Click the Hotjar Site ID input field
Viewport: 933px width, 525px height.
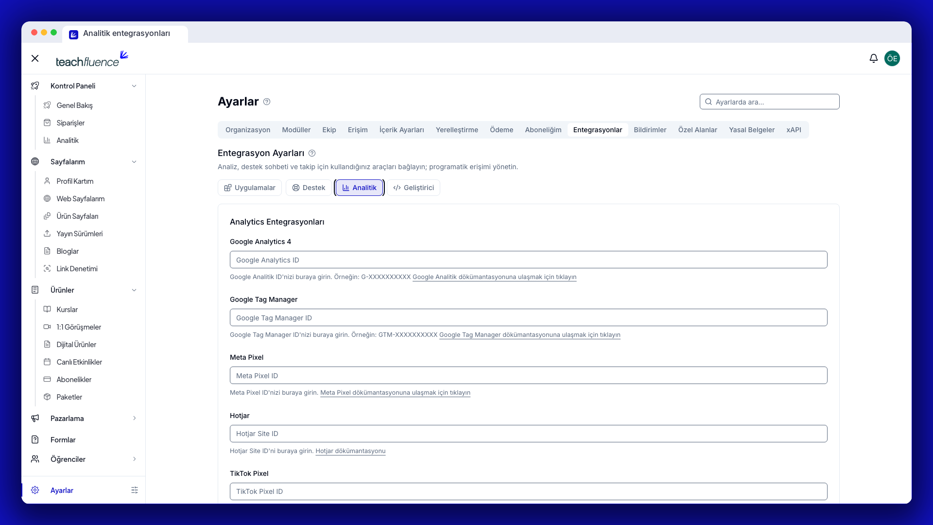tap(528, 434)
